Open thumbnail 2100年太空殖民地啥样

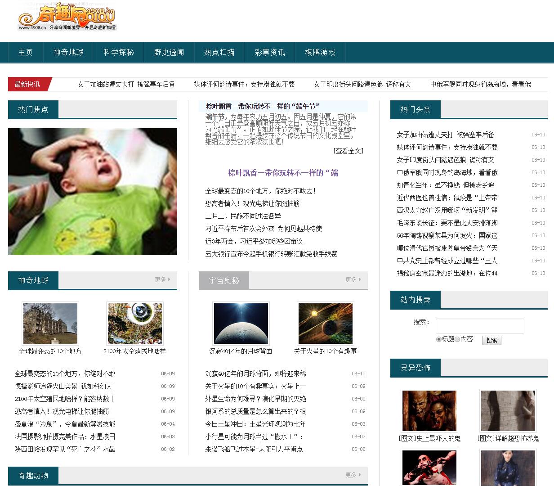pyautogui.click(x=135, y=323)
